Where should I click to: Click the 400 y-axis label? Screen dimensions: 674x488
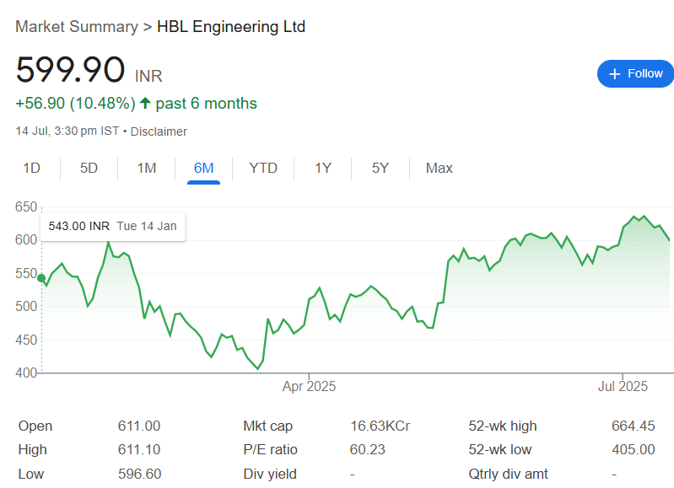26,373
